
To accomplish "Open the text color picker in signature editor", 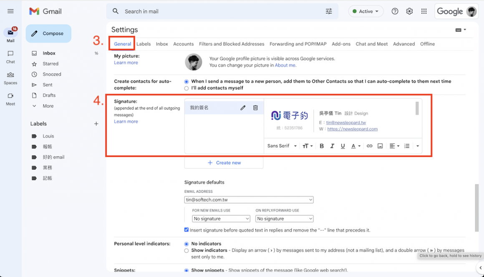I will tap(354, 146).
